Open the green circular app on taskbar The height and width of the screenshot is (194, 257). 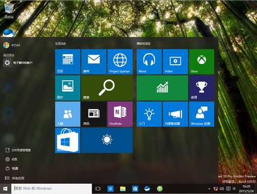coord(160,189)
